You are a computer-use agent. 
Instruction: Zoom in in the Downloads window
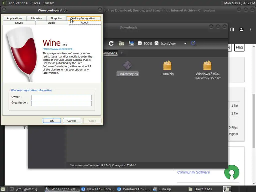tap(156, 43)
